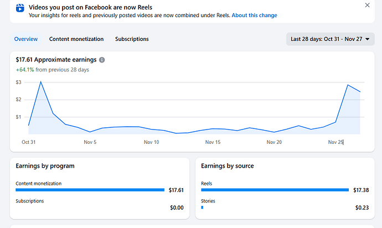Viewport: 382px width, 228px height.
Task: Click the Earnings by program card title
Action: tap(45, 166)
